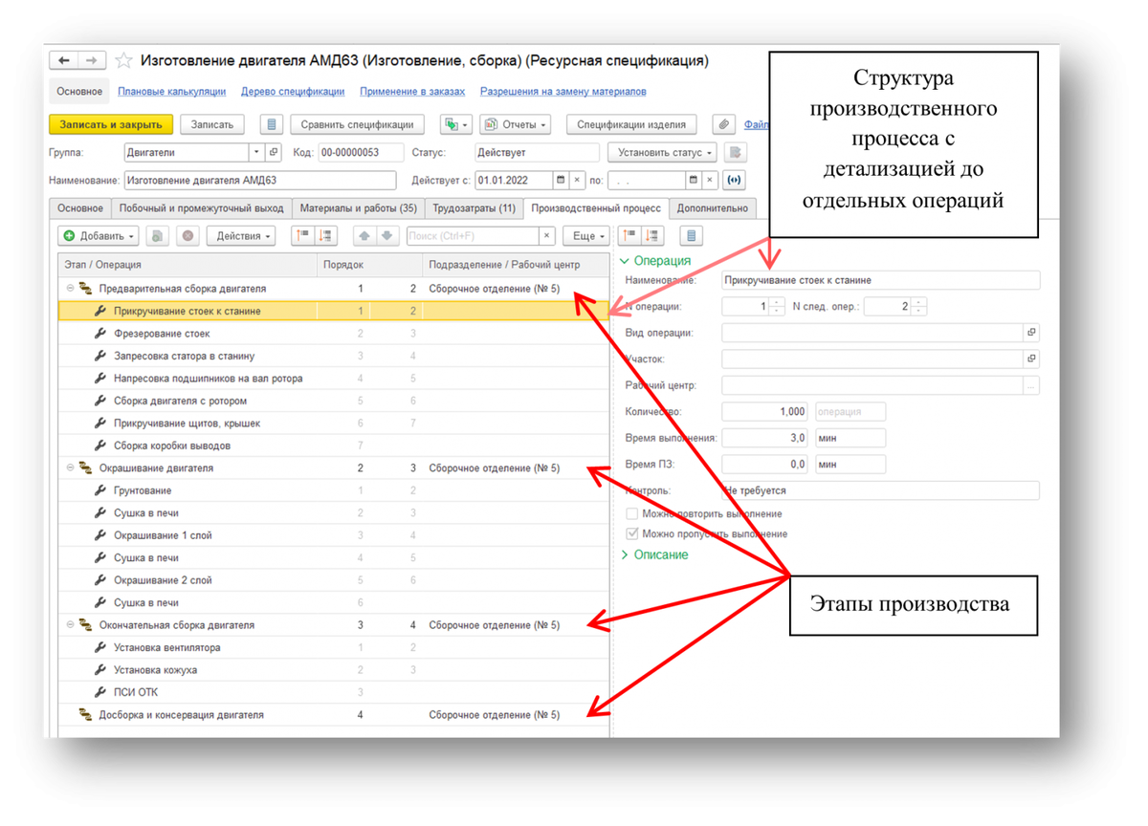Click expand-all icon left of move-up arrow
Screen dimensions: 1148x826
(x=326, y=235)
